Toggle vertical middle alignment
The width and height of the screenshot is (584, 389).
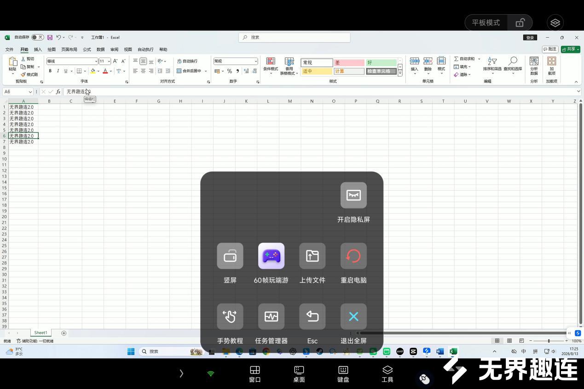[143, 61]
